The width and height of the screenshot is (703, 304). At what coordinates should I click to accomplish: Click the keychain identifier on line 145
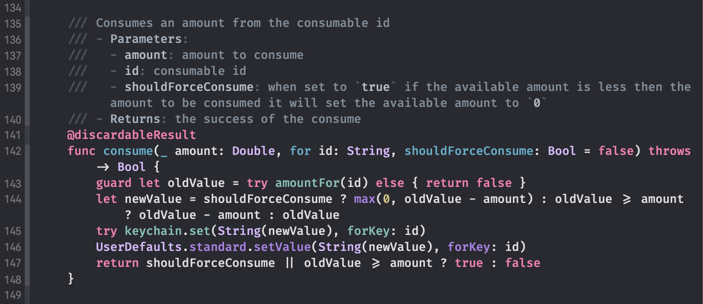pyautogui.click(x=153, y=231)
